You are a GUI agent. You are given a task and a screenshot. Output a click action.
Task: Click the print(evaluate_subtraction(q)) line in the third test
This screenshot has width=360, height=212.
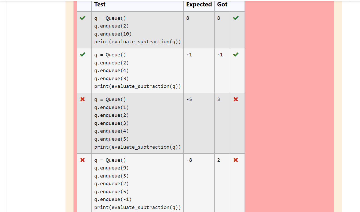[x=137, y=147]
